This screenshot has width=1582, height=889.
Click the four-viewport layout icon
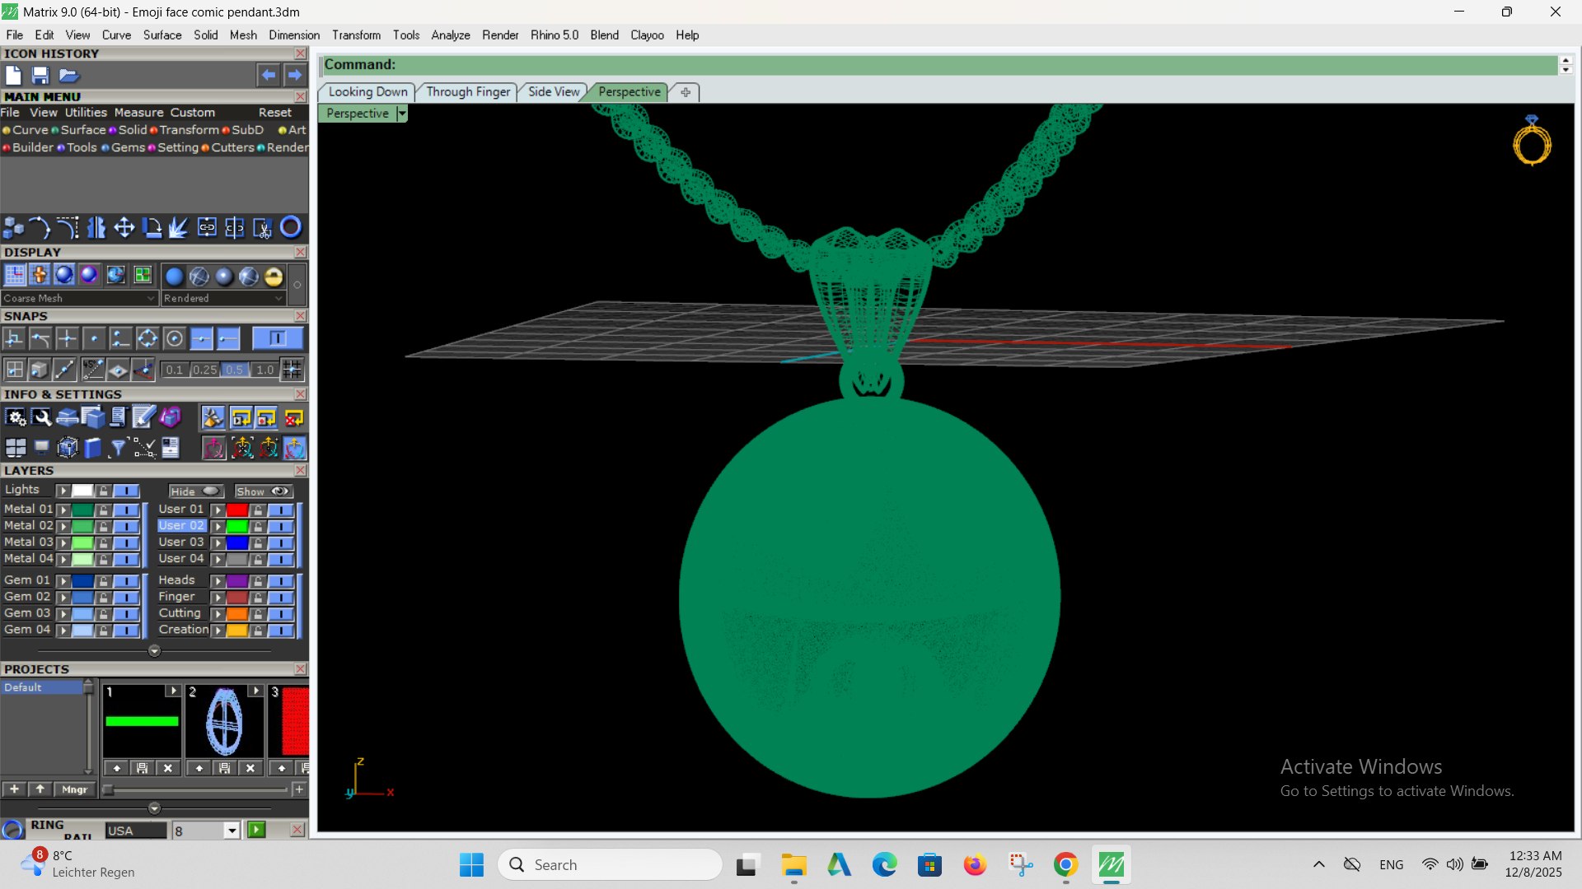click(x=16, y=448)
